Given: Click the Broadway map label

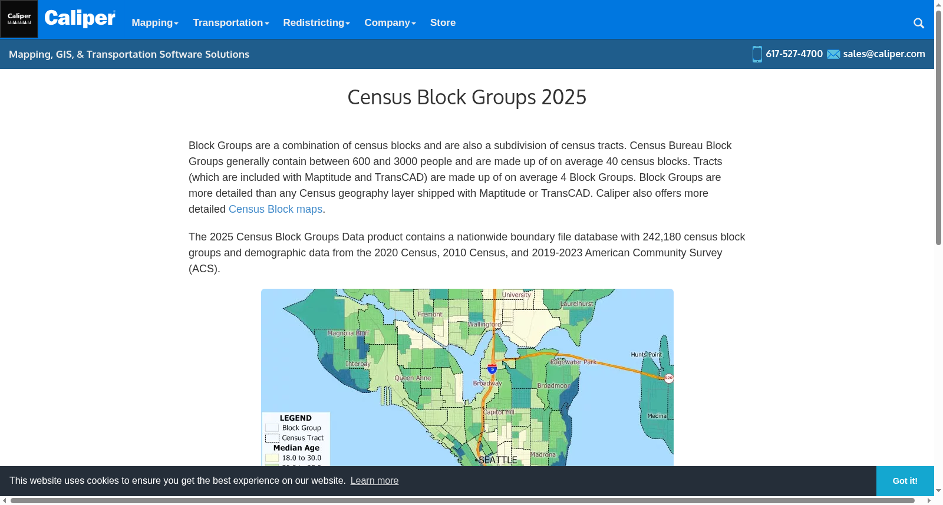Looking at the screenshot, I should [487, 383].
